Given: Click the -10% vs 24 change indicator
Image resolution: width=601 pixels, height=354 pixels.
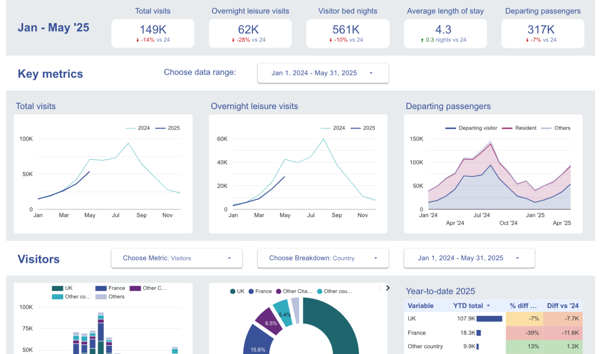Looking at the screenshot, I should point(346,40).
